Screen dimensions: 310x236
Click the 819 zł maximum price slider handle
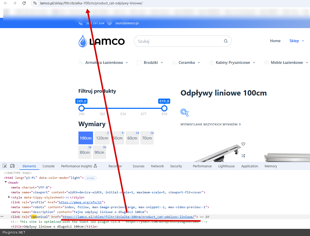(164, 108)
